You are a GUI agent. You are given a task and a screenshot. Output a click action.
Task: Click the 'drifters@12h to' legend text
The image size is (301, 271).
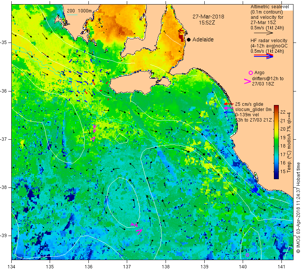268,79
